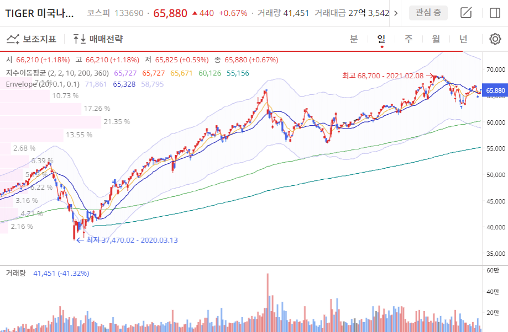The width and height of the screenshot is (508, 332).
Task: Click moving average value 60,126
Action: (210, 73)
